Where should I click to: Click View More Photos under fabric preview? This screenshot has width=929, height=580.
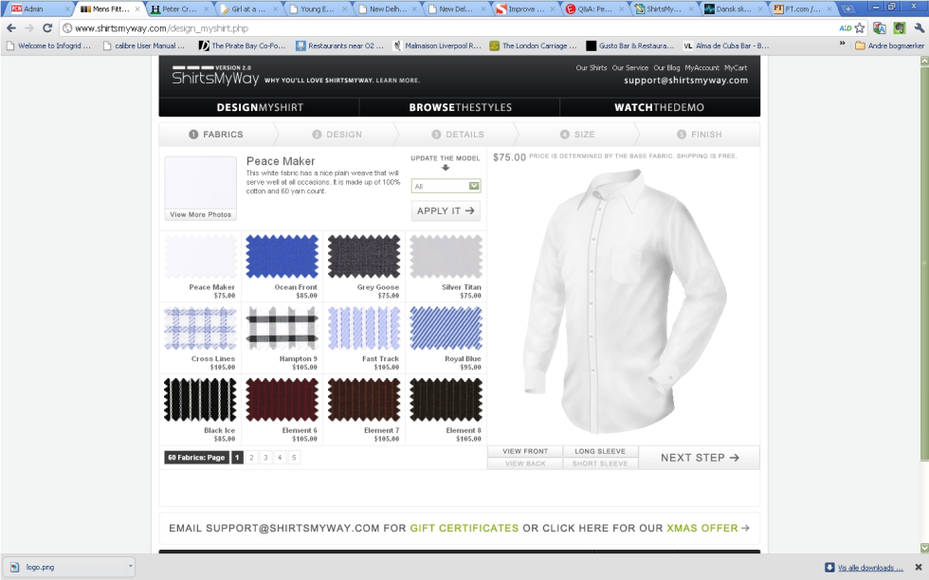[200, 214]
